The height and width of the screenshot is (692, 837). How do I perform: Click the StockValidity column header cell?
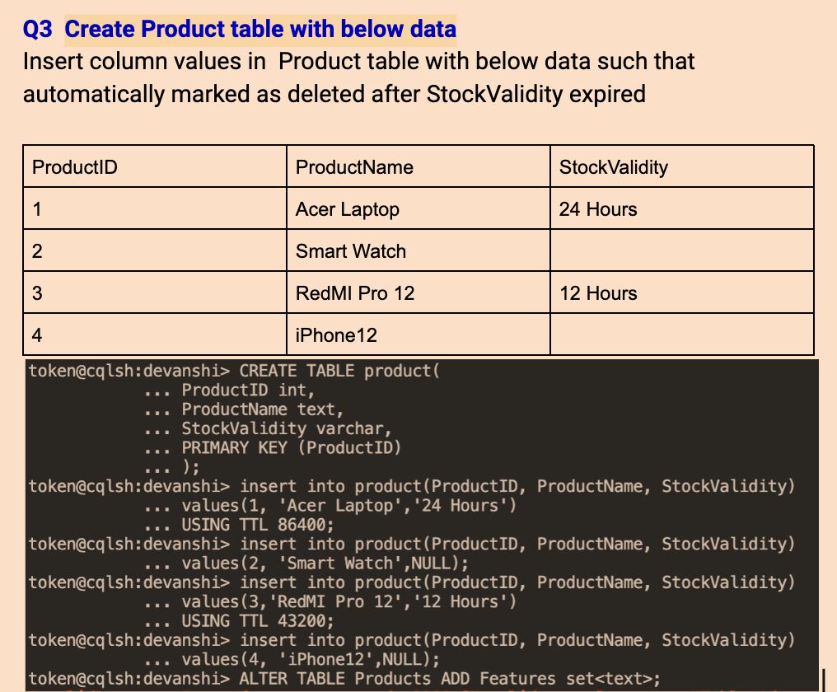[682, 166]
